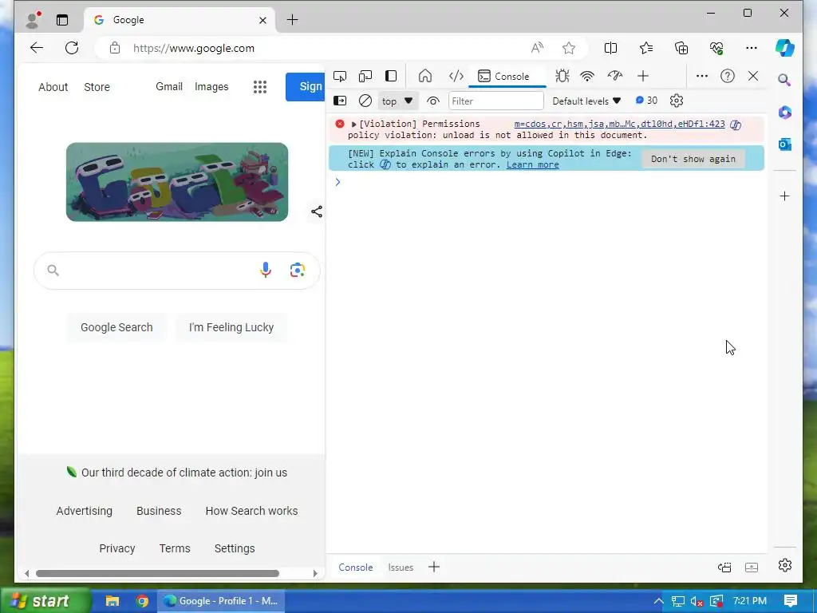Open console settings gear
This screenshot has height=613, width=817.
677,101
